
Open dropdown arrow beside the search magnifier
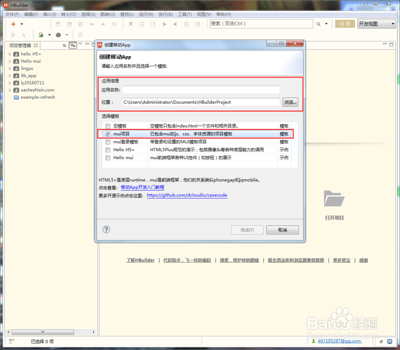pyautogui.click(x=326, y=24)
